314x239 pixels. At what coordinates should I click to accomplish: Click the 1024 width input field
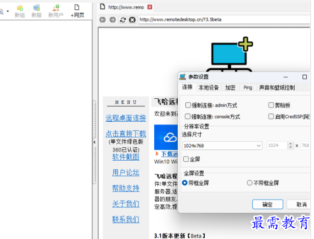click(277, 145)
